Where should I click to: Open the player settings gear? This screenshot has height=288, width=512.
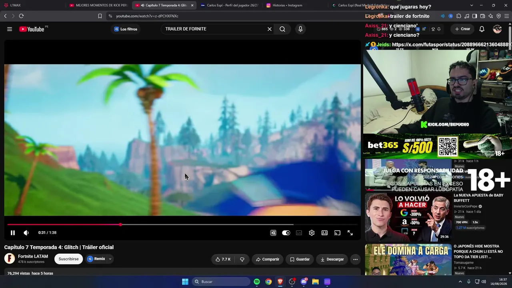coord(312,233)
